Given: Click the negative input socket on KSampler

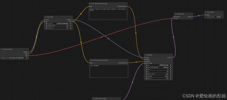Looking at the screenshot, I should point(145,61).
